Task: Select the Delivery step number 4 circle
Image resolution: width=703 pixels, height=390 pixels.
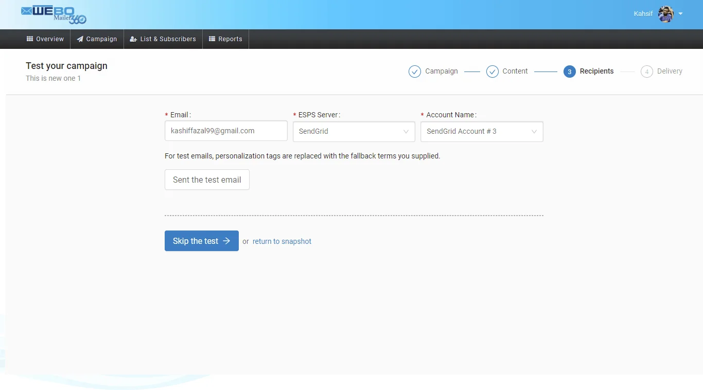Action: click(x=647, y=72)
